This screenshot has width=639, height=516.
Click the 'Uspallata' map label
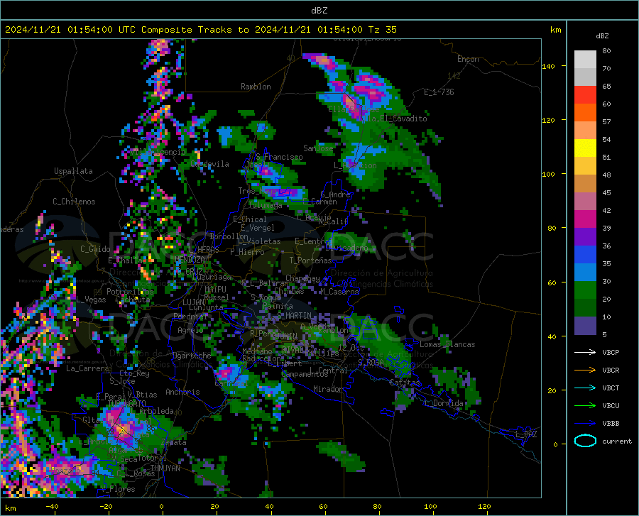pyautogui.click(x=73, y=171)
